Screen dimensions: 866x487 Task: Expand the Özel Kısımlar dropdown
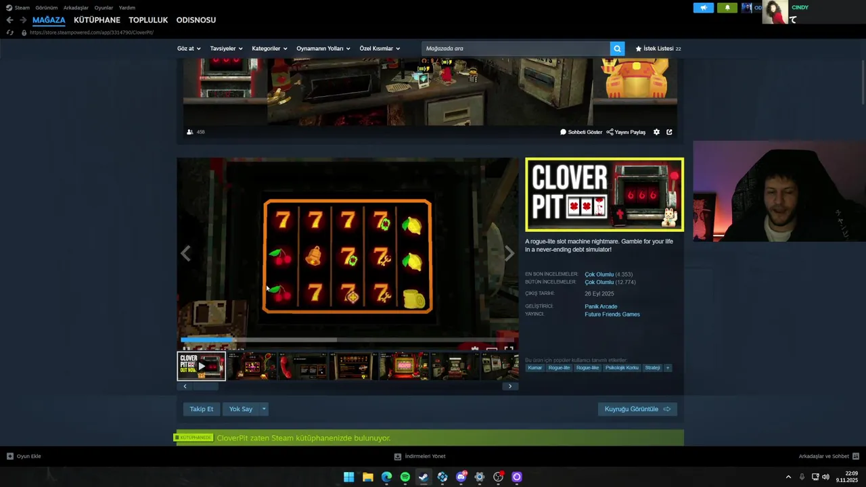point(380,49)
